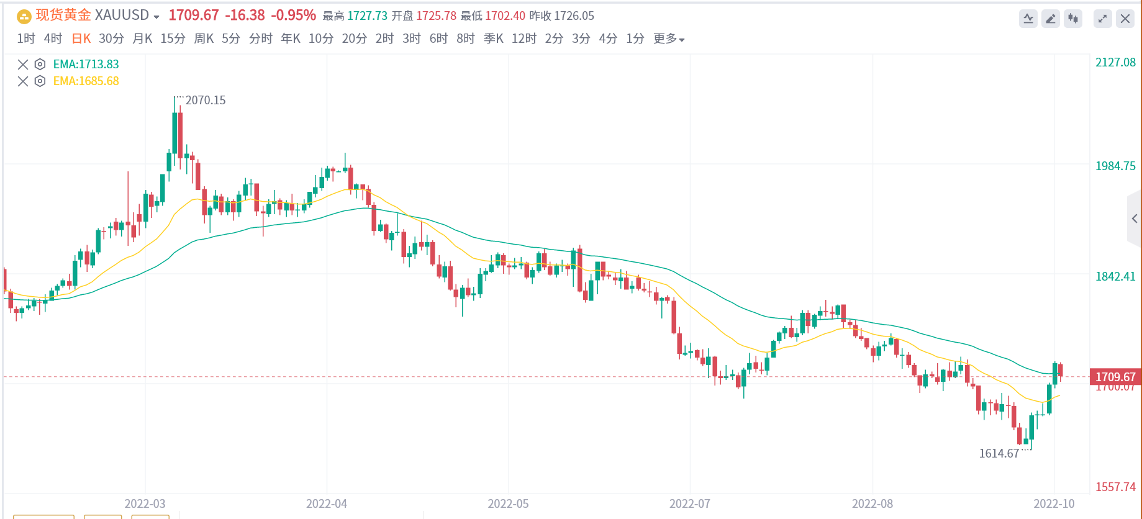Select the 分时 time-sharing view
The width and height of the screenshot is (1142, 519).
261,39
